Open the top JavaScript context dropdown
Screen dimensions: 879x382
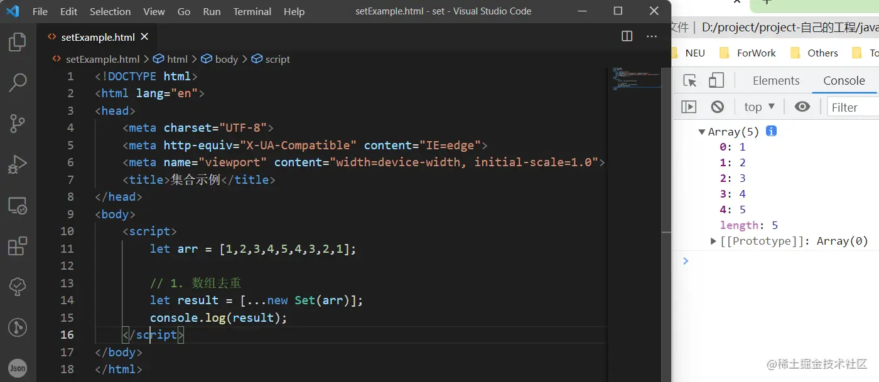pos(760,107)
